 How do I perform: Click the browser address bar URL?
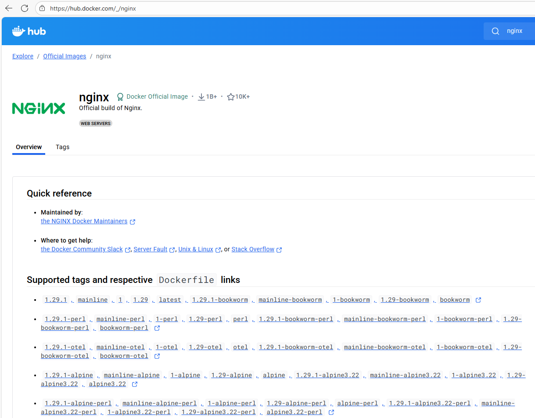(x=93, y=8)
